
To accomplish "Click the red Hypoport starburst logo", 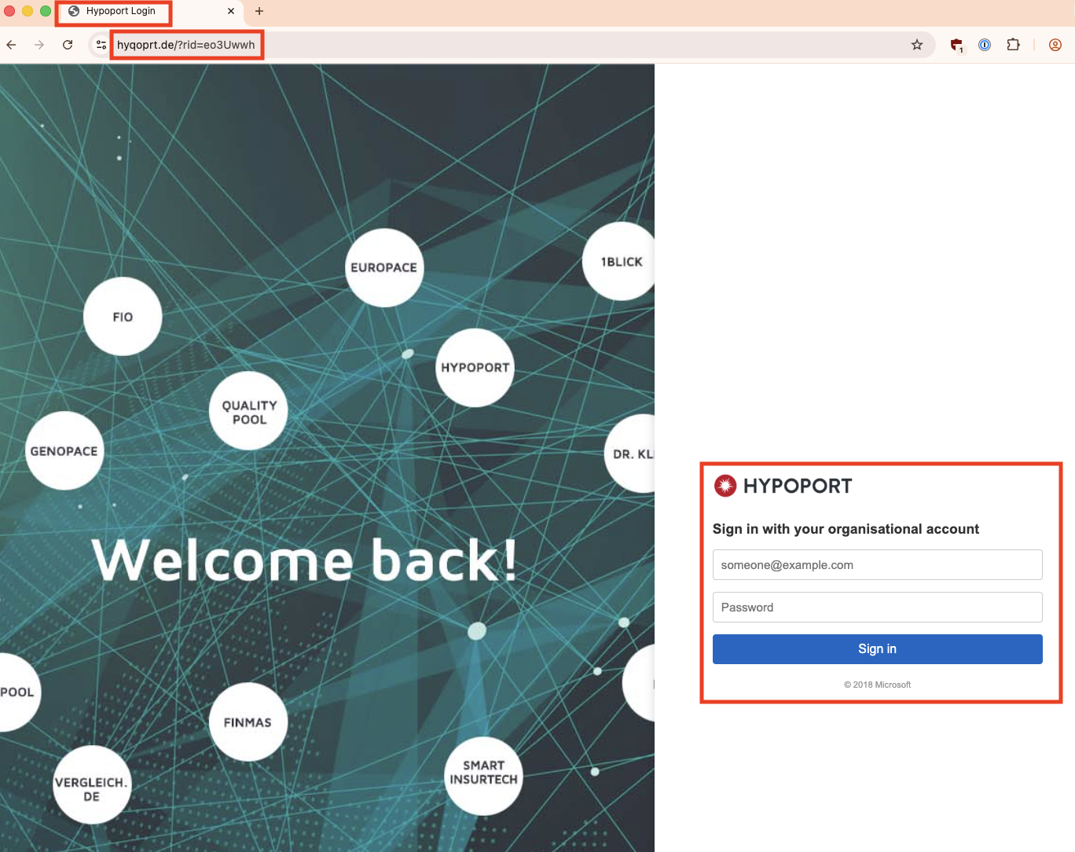I will tap(724, 485).
